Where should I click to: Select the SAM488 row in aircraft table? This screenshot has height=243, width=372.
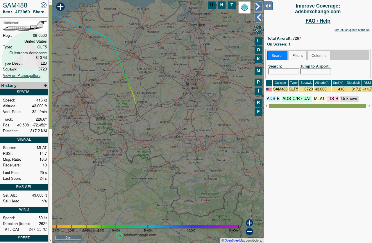tap(319, 90)
